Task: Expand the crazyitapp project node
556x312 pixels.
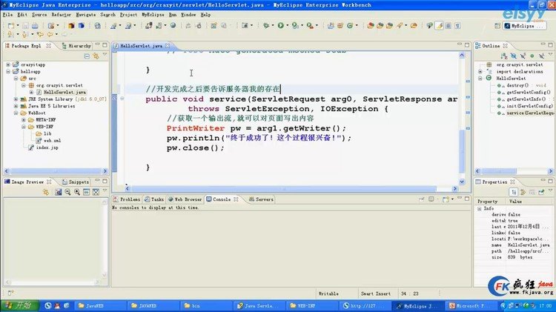Action: click(x=8, y=64)
